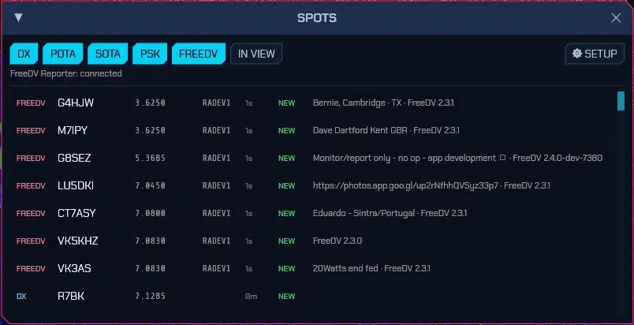This screenshot has height=325, width=634.
Task: Select callsign LU5DKI spot
Action: [x=76, y=185]
